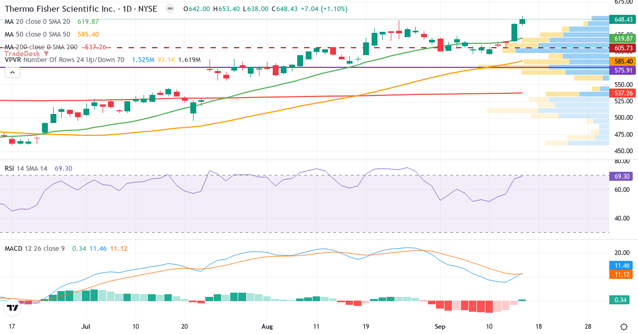
Task: Click open value O642.00 in header
Action: tap(196, 9)
